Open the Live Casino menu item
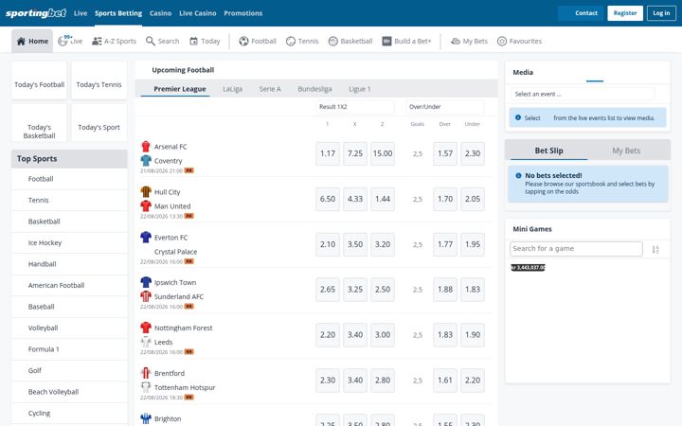The height and width of the screenshot is (426, 682). [197, 13]
